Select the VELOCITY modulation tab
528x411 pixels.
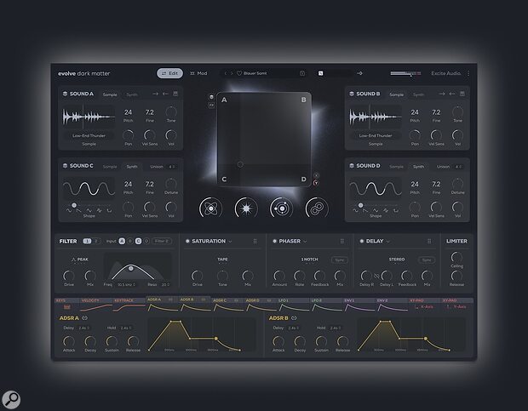[x=95, y=305]
